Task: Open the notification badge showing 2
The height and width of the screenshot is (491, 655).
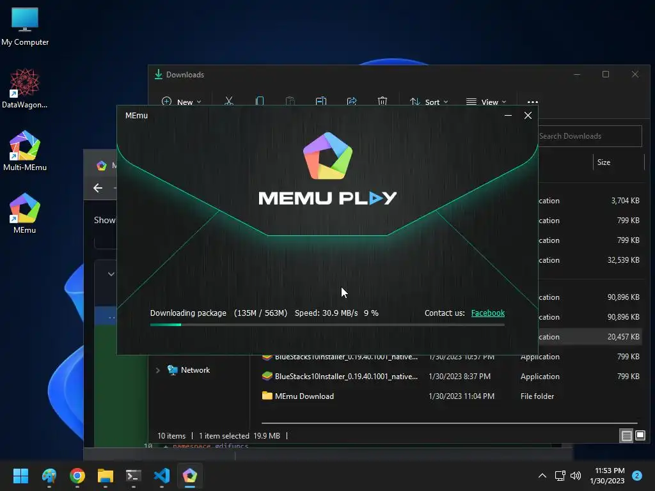Action: pos(637,476)
